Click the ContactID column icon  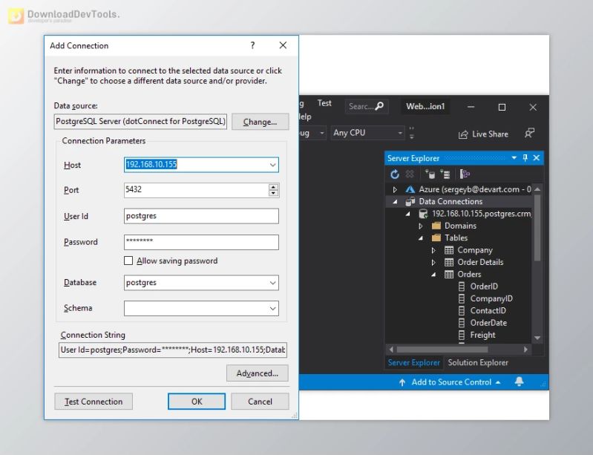pyautogui.click(x=462, y=310)
